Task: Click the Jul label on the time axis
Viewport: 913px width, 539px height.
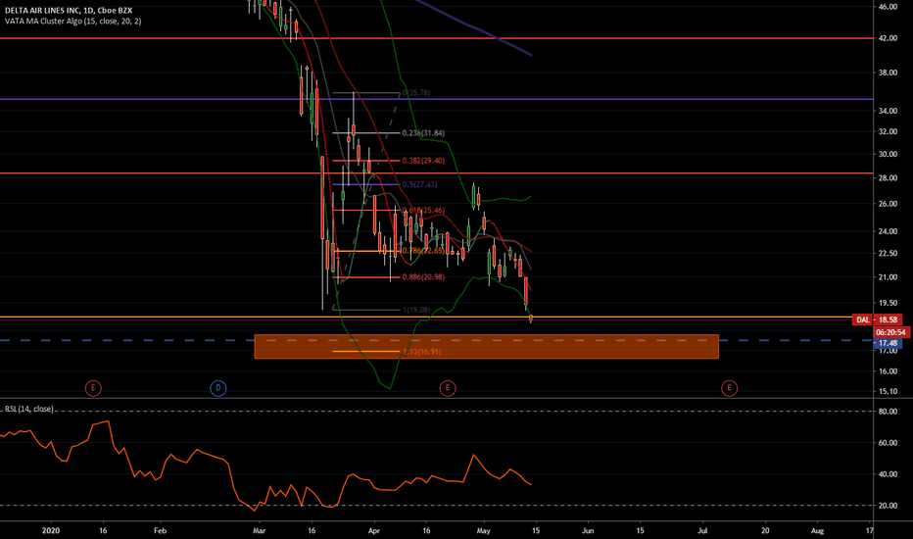Action: point(702,531)
